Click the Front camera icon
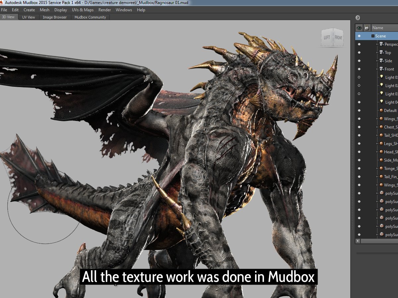 (x=381, y=69)
